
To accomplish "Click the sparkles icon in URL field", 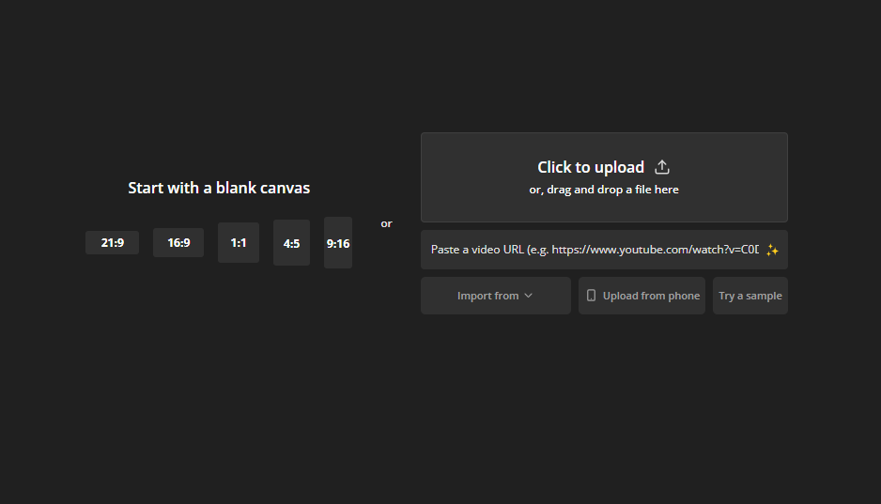I will (772, 251).
